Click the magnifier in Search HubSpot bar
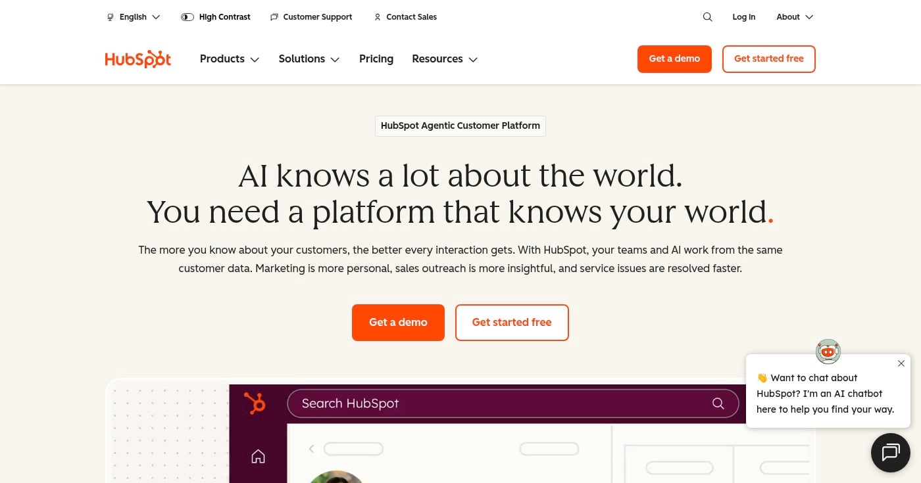921x483 pixels. [x=718, y=403]
